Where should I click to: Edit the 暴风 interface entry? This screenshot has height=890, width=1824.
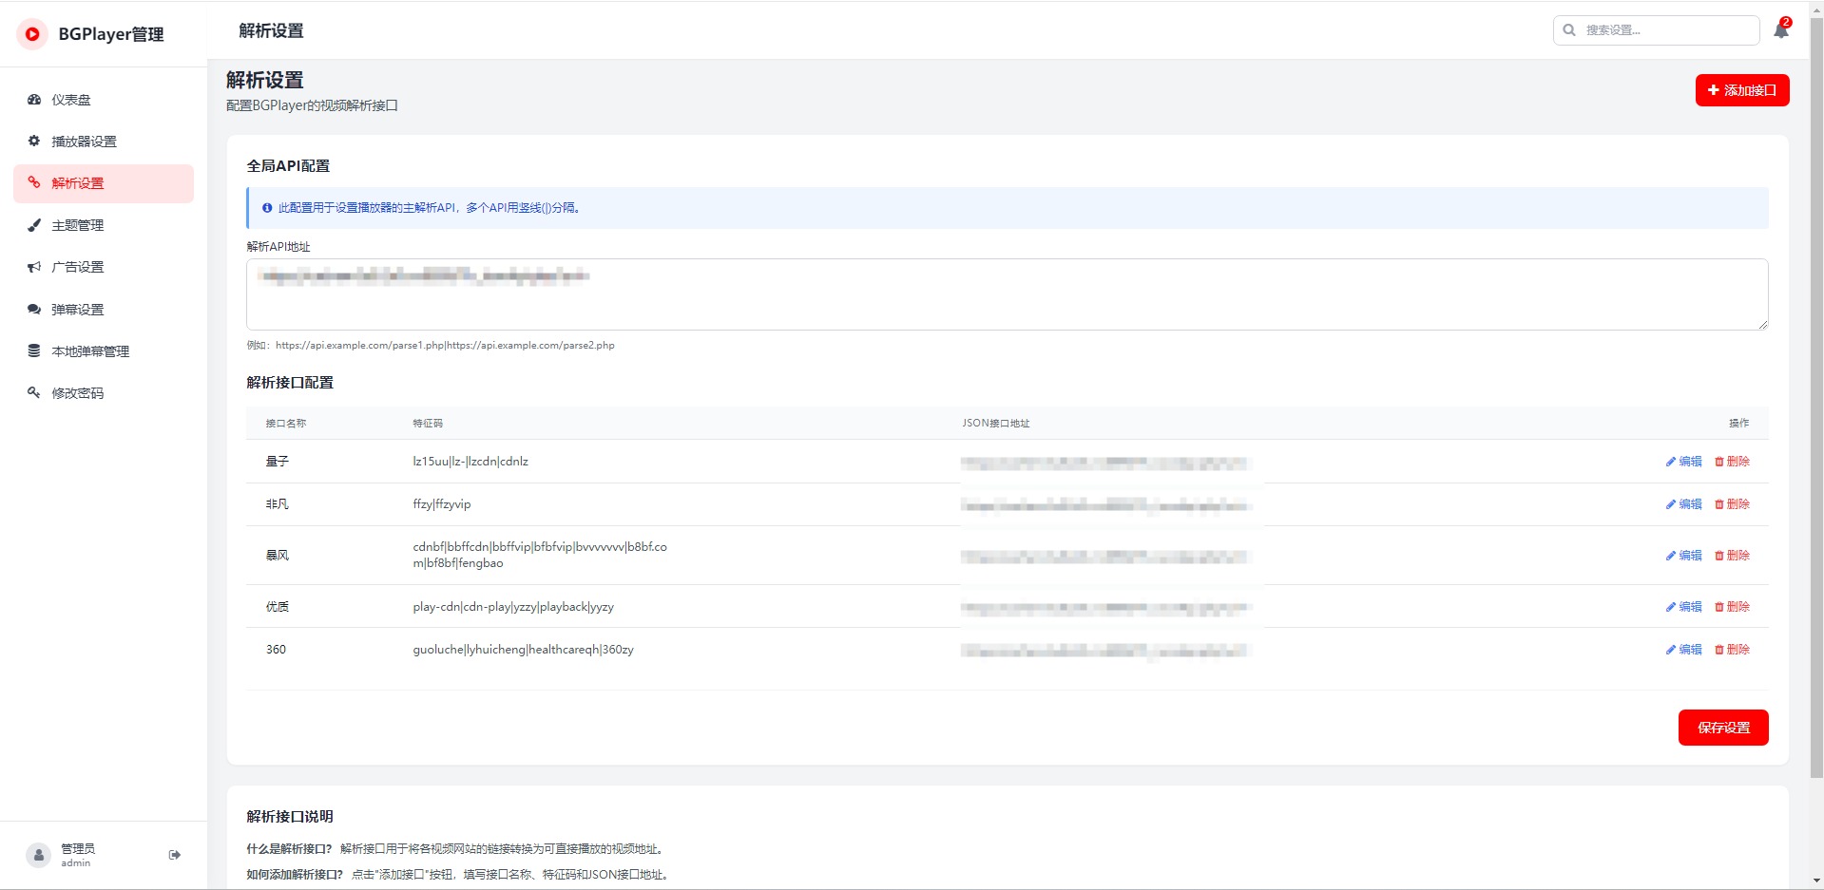[1683, 556]
